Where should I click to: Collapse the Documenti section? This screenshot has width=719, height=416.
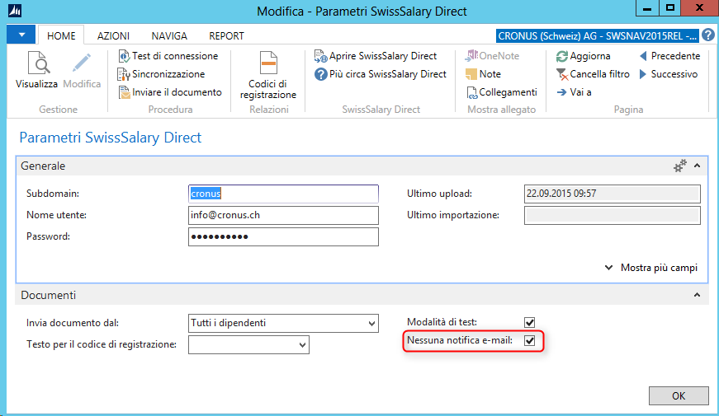[x=696, y=295]
